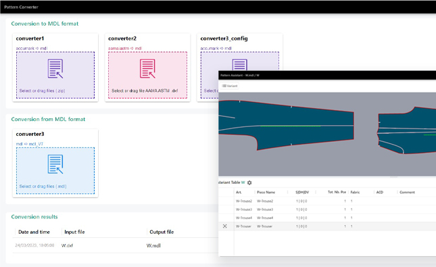Click the Piece Name column header
The width and height of the screenshot is (436, 267).
[x=266, y=192]
